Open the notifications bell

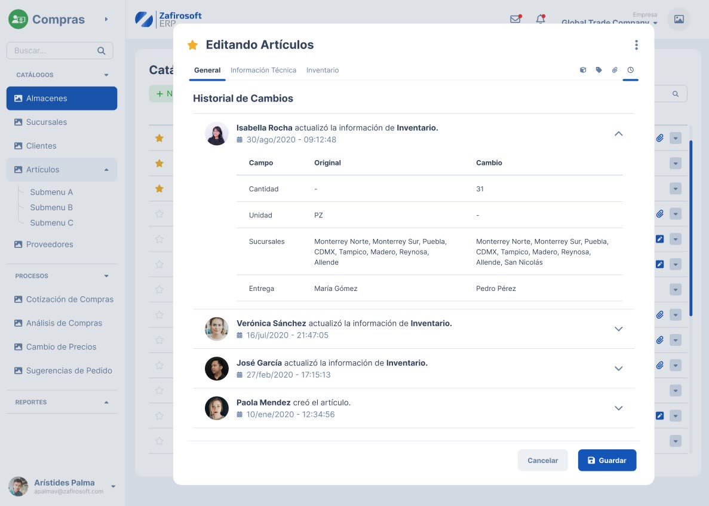click(x=541, y=19)
